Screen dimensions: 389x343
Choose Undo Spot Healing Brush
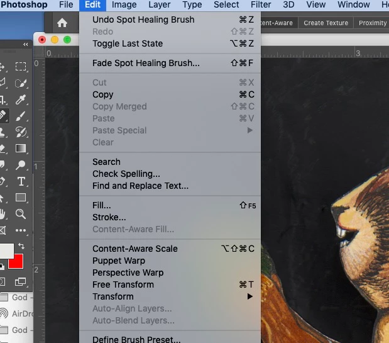(x=170, y=20)
